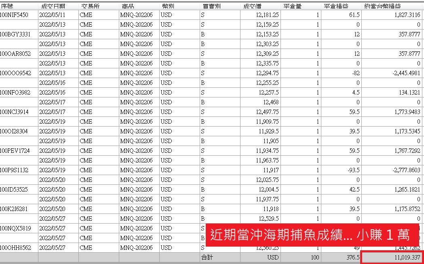Click price 12,497.75

[x=267, y=112]
